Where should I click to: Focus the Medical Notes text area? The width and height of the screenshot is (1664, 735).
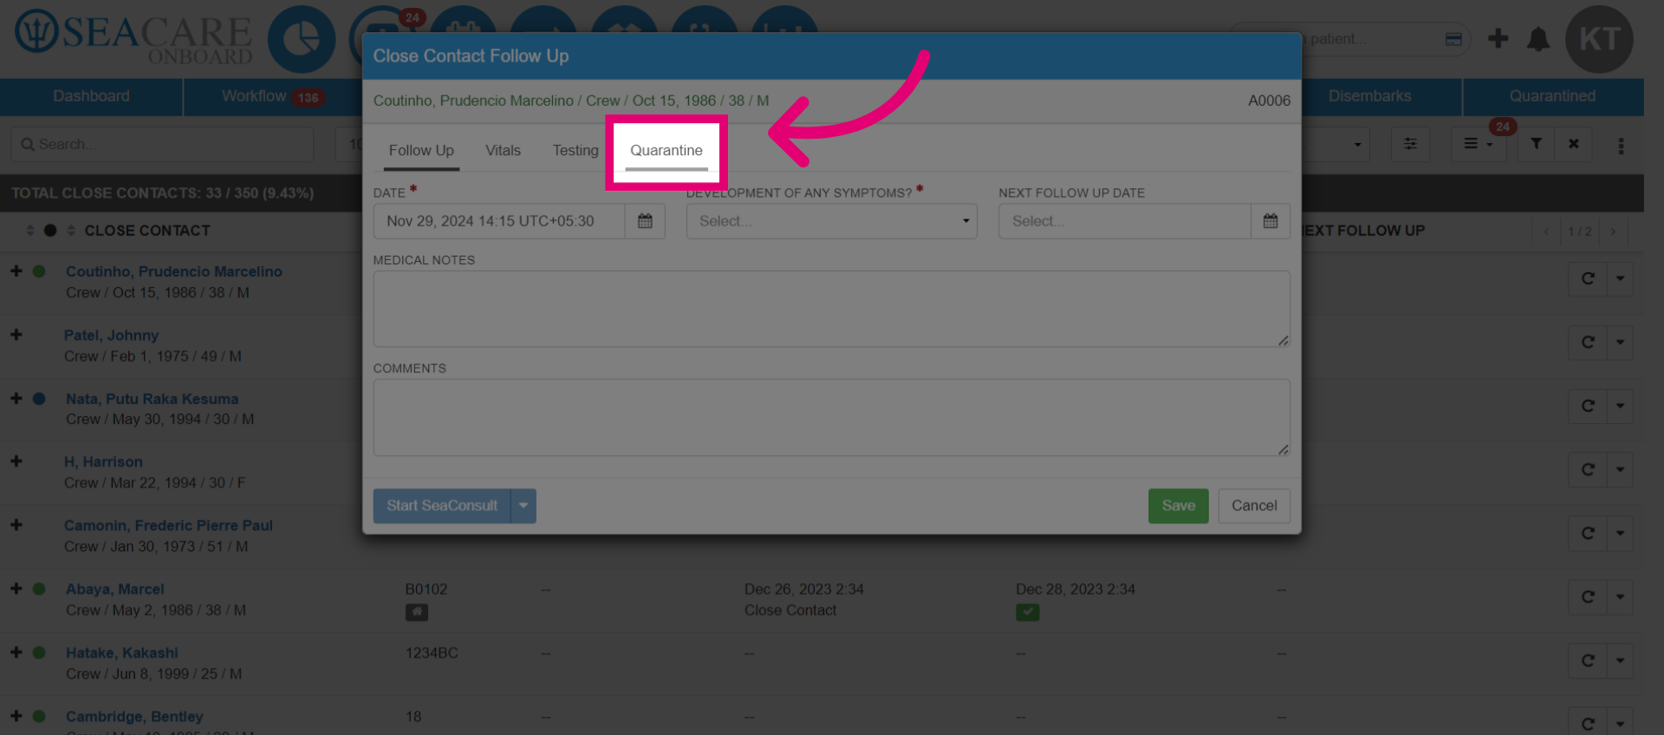click(831, 309)
